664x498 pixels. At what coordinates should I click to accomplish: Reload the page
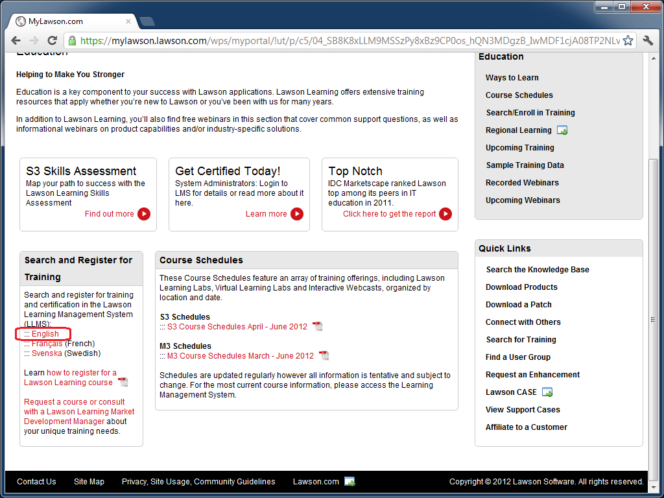52,40
